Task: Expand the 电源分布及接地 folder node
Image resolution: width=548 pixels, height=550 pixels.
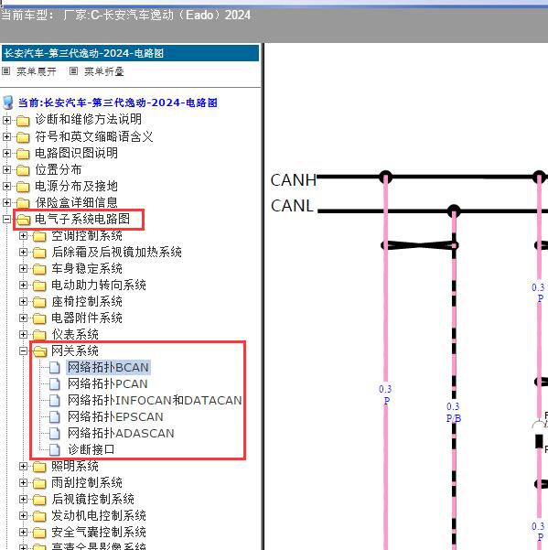Action: click(6, 187)
